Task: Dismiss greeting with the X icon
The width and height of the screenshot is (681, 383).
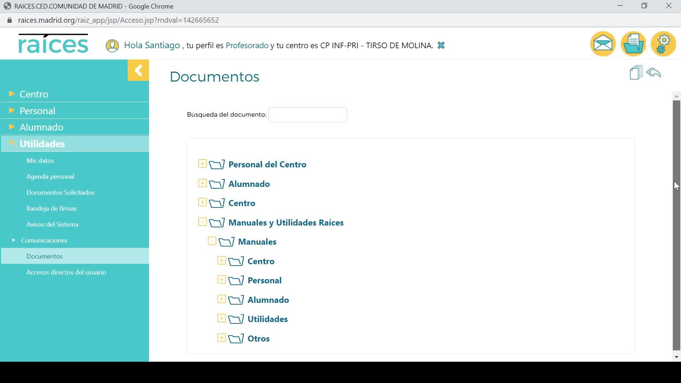Action: coord(441,45)
